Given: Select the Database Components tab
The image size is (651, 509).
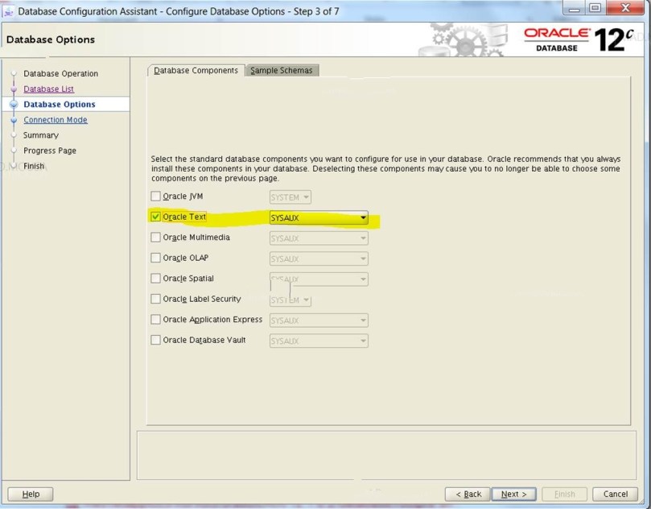Looking at the screenshot, I should (x=196, y=71).
